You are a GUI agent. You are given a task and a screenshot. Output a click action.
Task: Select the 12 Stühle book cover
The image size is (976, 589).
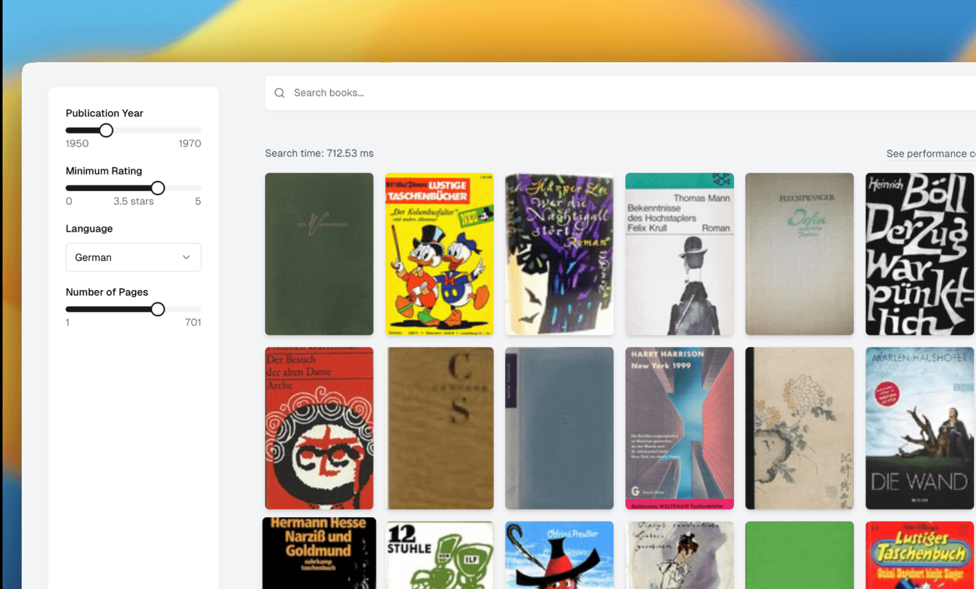pyautogui.click(x=439, y=554)
